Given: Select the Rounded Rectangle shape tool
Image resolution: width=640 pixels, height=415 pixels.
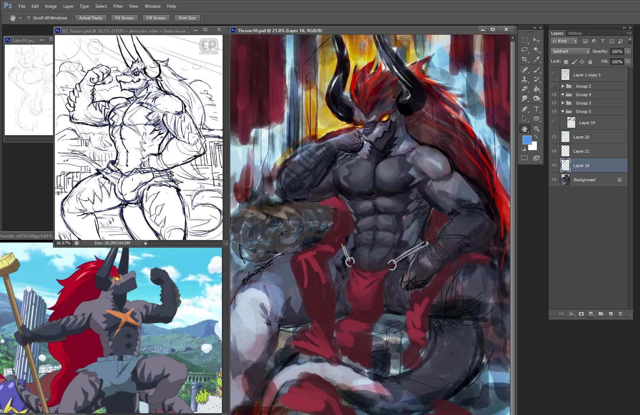Looking at the screenshot, I should [537, 118].
